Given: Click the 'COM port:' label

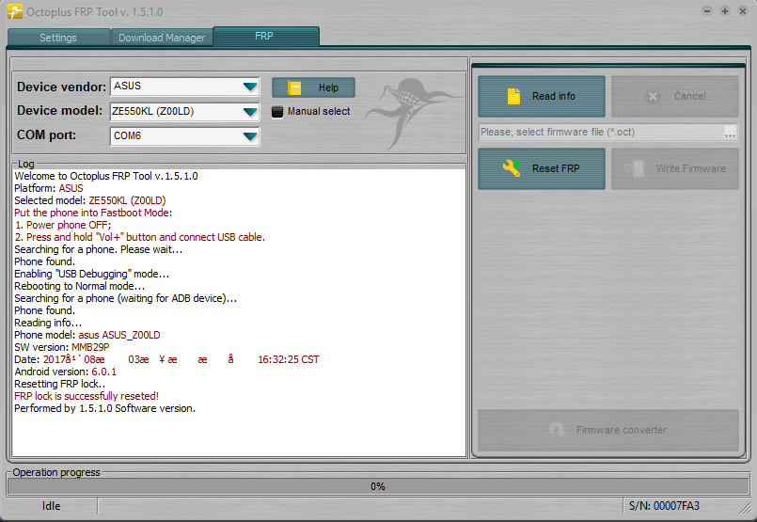Looking at the screenshot, I should (x=46, y=134).
